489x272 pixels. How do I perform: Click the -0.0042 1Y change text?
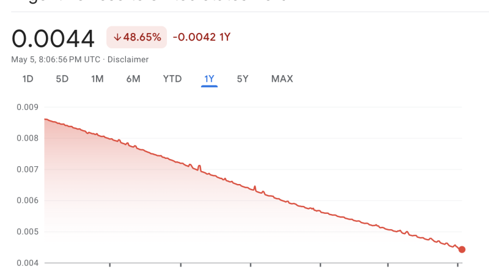[x=202, y=37]
